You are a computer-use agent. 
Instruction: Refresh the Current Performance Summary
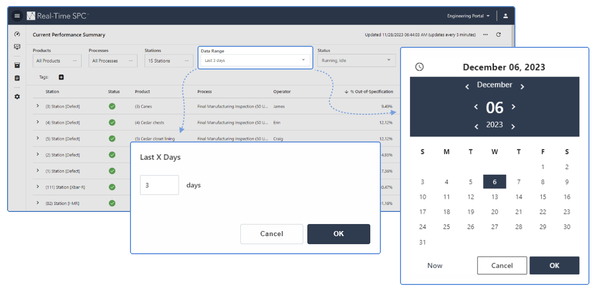tap(498, 35)
